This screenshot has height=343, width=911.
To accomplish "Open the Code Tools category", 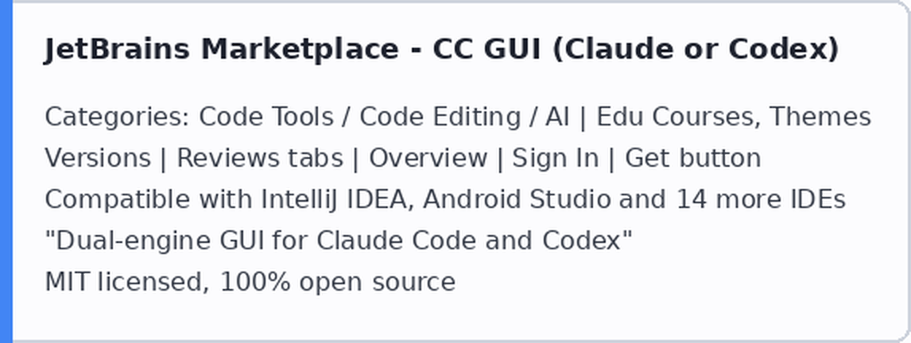I will pyautogui.click(x=266, y=118).
